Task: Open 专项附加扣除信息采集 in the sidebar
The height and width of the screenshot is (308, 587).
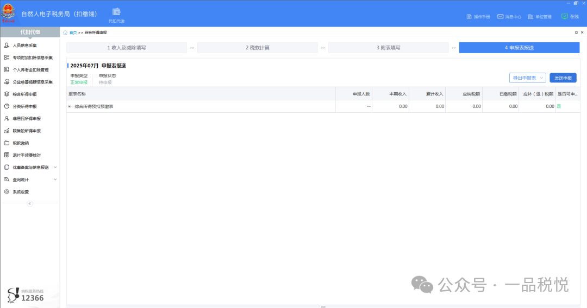Action: pos(33,57)
